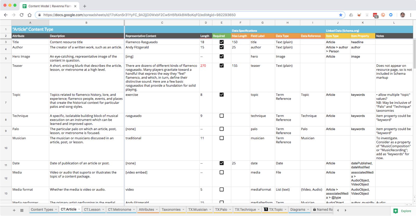Open the Attributes sheet tab dropdown
This screenshot has height=216, width=416.
click(x=157, y=210)
